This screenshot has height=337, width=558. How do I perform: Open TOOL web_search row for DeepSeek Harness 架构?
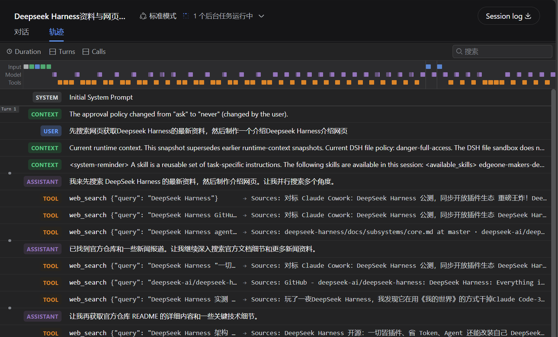point(275,331)
